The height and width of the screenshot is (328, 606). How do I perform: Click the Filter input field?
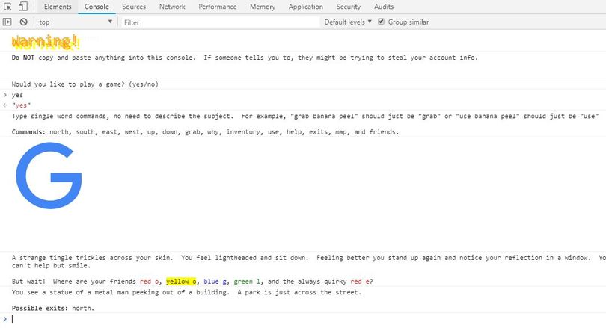pos(220,22)
